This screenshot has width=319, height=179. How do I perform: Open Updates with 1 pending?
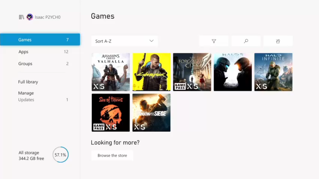click(x=43, y=100)
